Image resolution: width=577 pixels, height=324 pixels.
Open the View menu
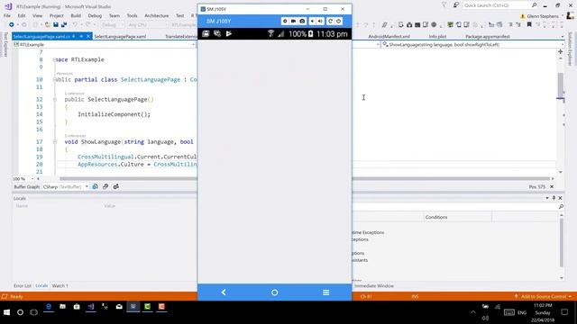[x=38, y=16]
